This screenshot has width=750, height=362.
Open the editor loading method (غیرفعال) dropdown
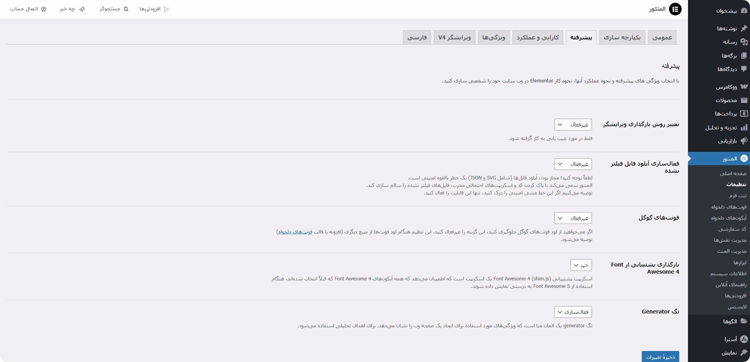[x=573, y=125]
